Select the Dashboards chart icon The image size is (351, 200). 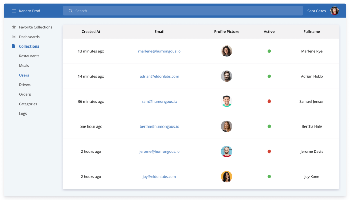(14, 37)
